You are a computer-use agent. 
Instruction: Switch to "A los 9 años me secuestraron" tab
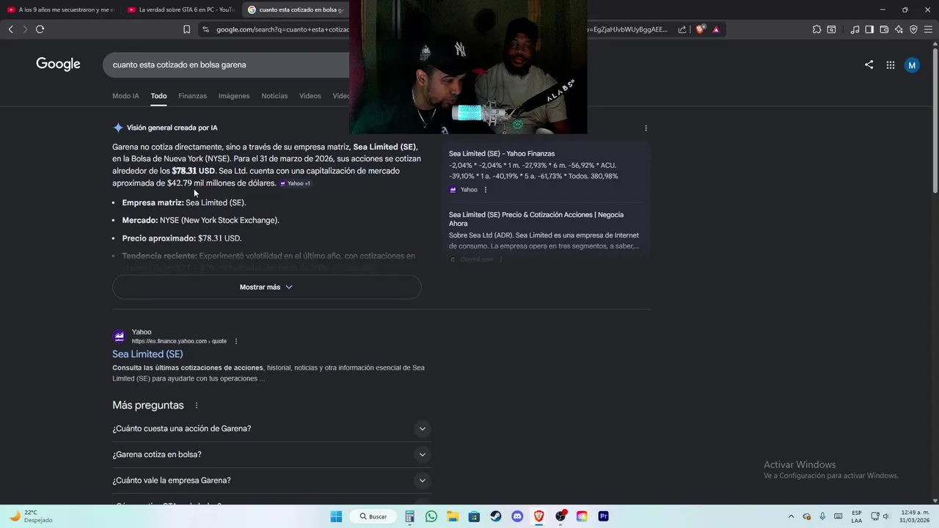pyautogui.click(x=60, y=10)
